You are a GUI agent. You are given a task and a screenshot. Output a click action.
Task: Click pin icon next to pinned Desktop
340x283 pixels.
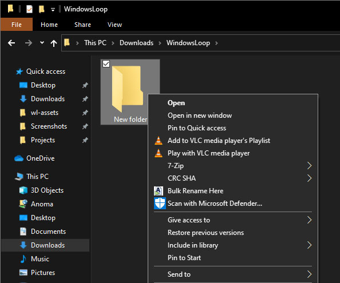[85, 85]
